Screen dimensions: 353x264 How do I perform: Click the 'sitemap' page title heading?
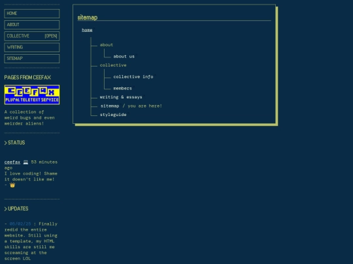(x=88, y=18)
